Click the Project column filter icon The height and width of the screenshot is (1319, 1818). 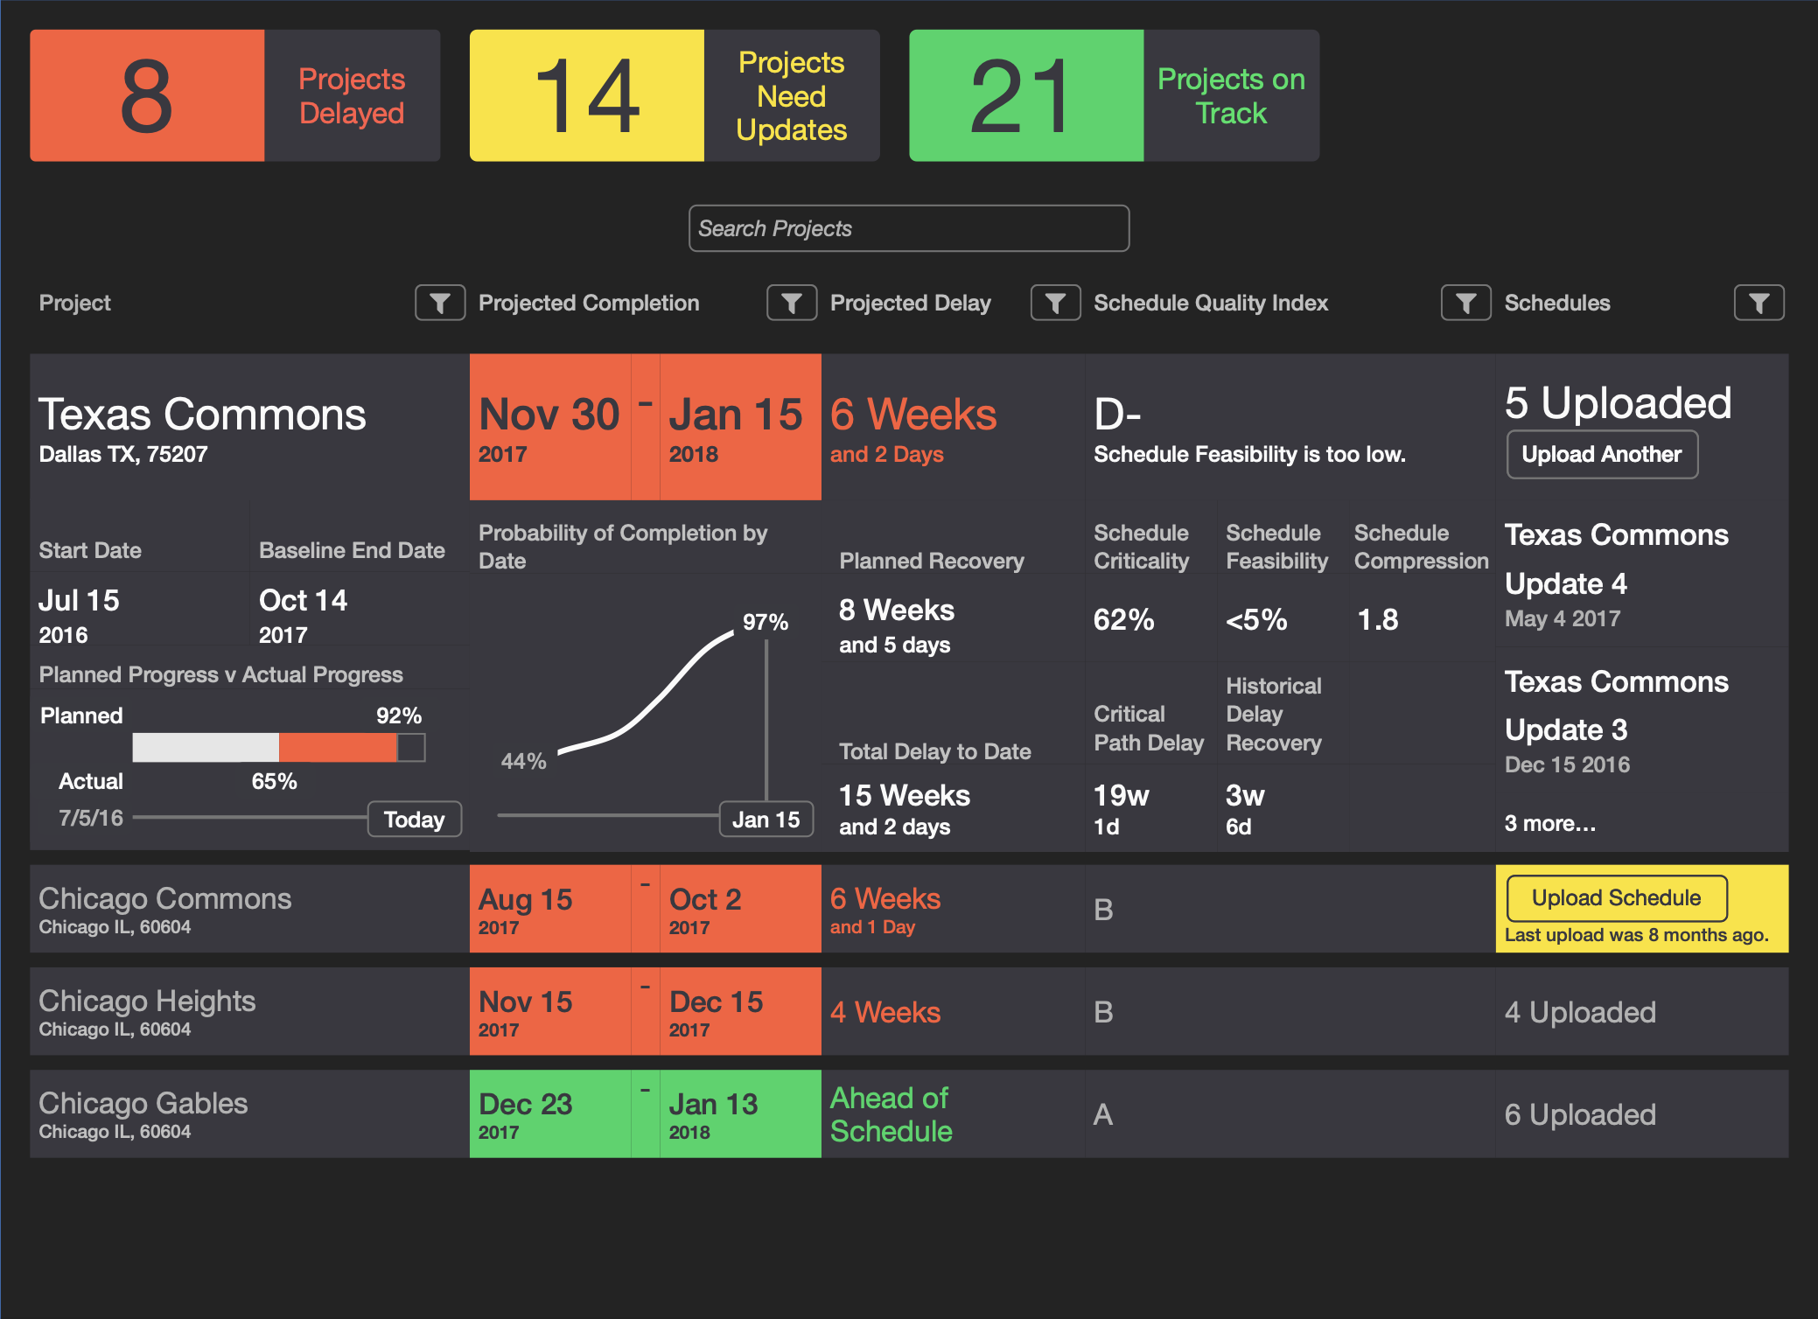pos(440,304)
